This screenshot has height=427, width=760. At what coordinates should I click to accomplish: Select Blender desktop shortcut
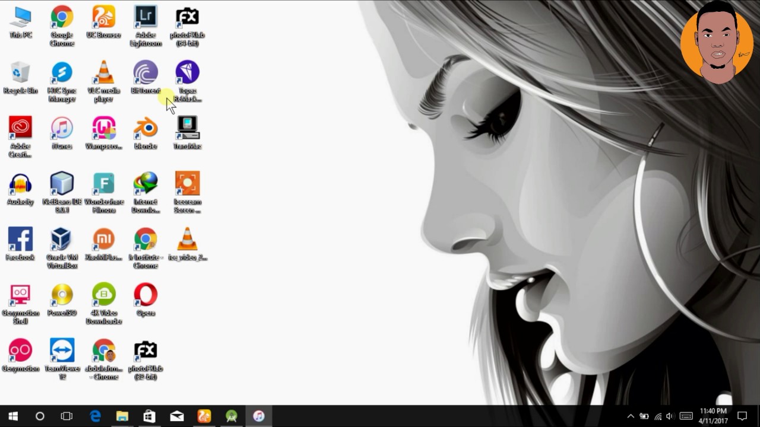[145, 133]
